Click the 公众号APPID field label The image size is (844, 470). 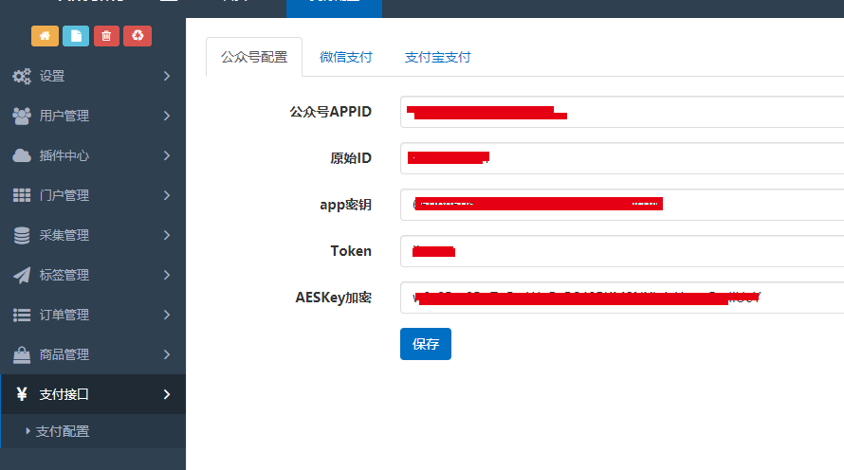tap(331, 112)
